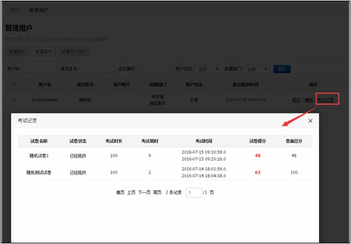Open the 考试记录 link for zhangyusheng
This screenshot has height=244, width=351.
click(326, 100)
